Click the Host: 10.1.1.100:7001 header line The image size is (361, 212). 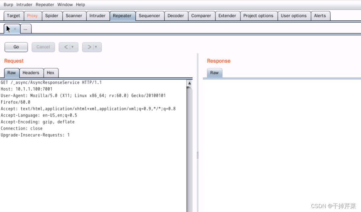[27, 89]
